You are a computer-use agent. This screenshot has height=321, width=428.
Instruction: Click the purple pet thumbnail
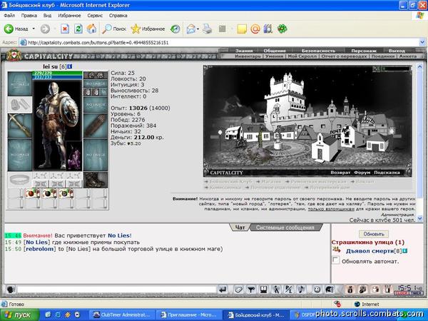[x=73, y=156]
